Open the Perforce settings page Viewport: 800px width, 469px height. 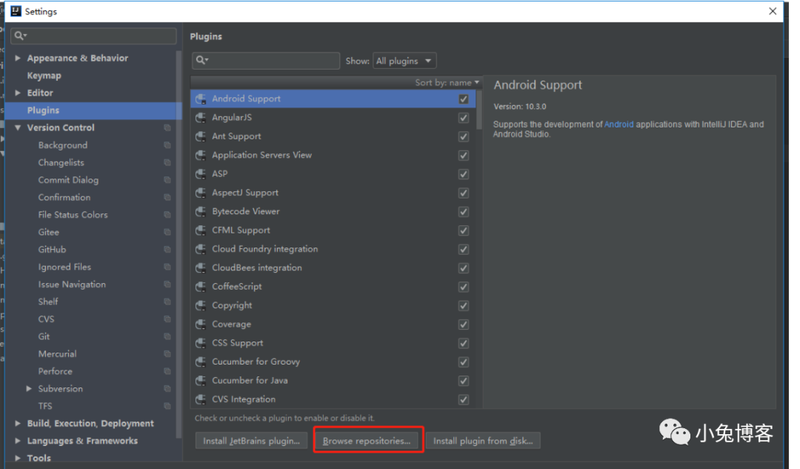click(55, 371)
